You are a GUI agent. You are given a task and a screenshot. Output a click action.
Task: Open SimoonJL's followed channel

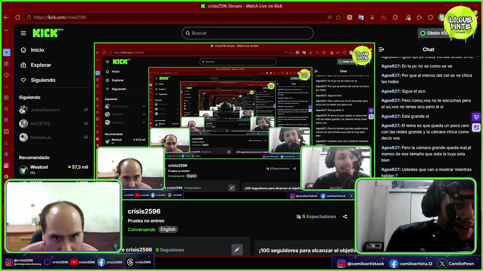click(54, 137)
